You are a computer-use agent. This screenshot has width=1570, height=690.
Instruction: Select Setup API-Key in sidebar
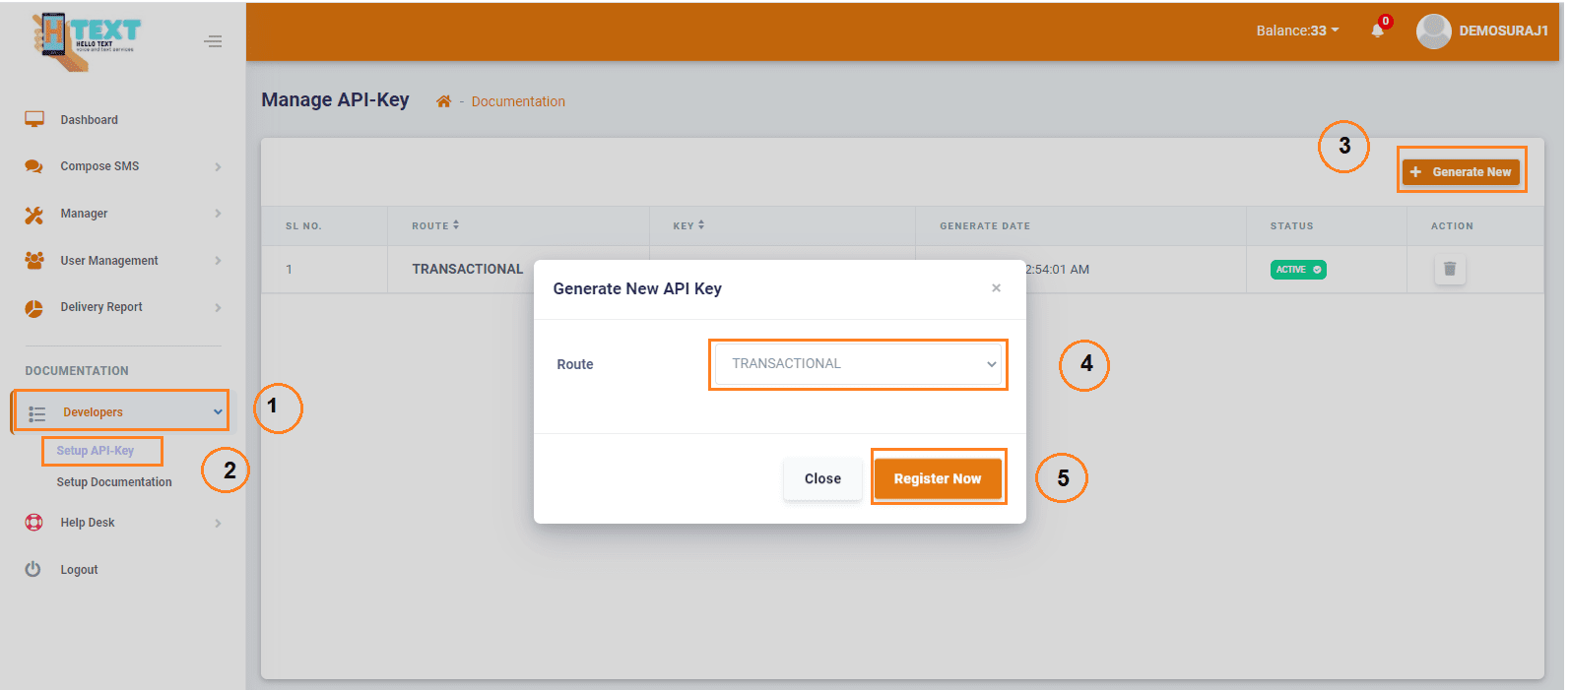click(x=96, y=451)
